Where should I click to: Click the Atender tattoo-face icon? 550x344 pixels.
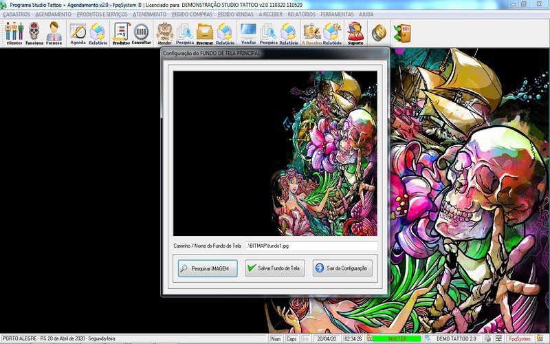pyautogui.click(x=164, y=33)
